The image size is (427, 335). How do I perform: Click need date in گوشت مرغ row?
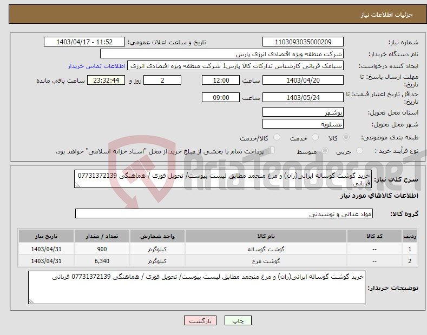coord(47,261)
